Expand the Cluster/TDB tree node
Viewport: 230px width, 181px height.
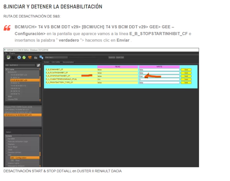(x=6, y=99)
